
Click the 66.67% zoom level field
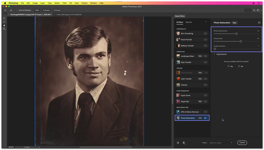coord(11,147)
